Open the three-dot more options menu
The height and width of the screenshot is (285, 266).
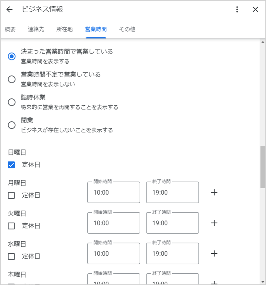(x=237, y=10)
